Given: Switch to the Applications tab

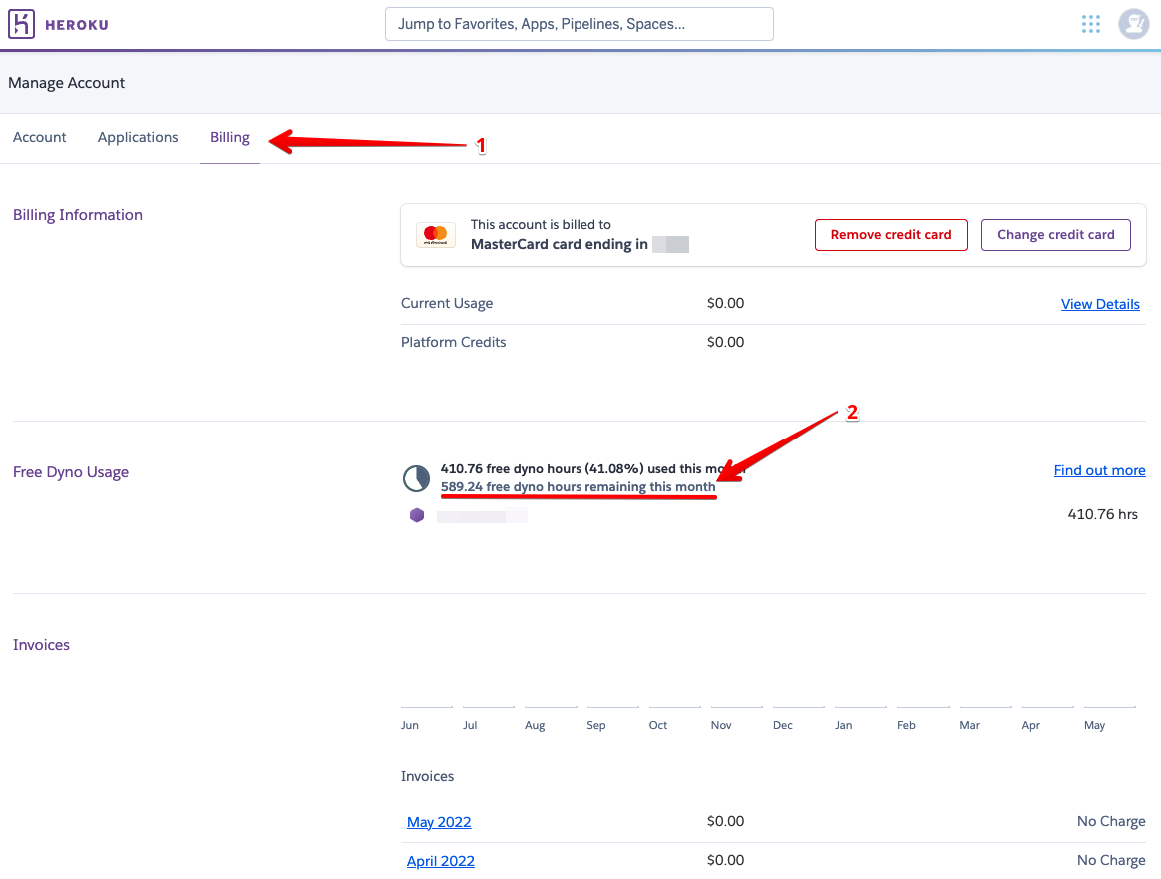Looking at the screenshot, I should click(x=138, y=137).
